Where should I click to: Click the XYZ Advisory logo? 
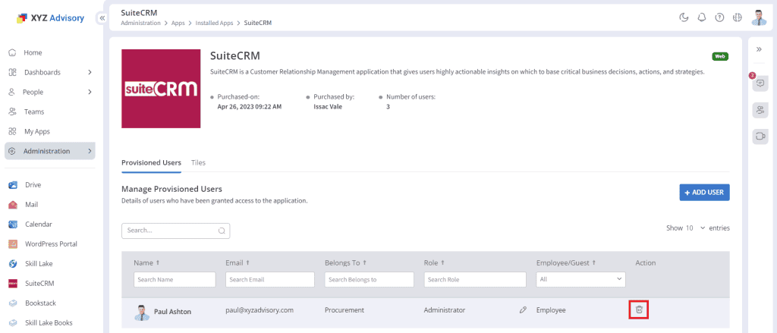pyautogui.click(x=50, y=18)
